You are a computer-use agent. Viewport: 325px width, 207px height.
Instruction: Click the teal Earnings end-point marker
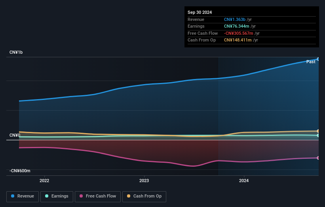click(318, 135)
